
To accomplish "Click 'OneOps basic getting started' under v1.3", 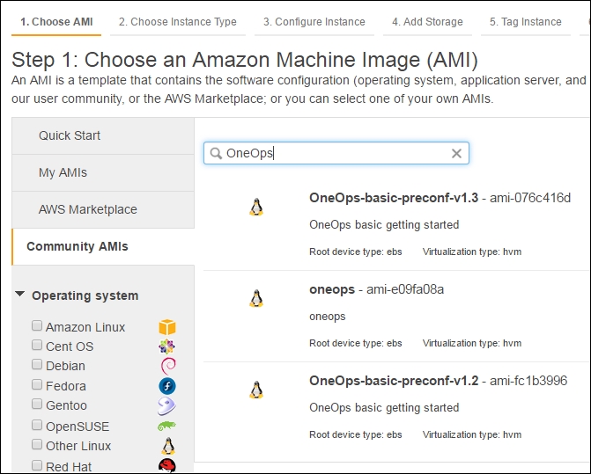I will [384, 225].
